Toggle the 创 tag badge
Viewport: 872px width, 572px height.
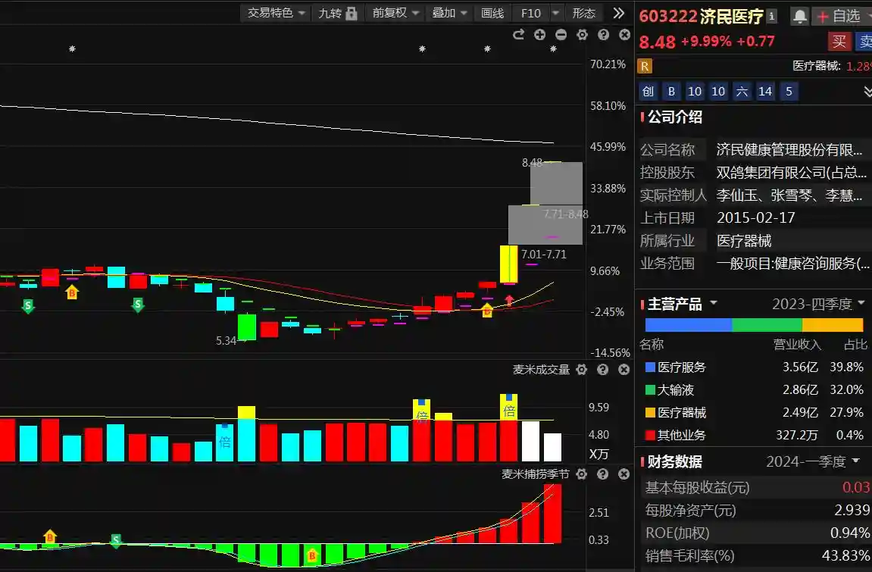648,92
